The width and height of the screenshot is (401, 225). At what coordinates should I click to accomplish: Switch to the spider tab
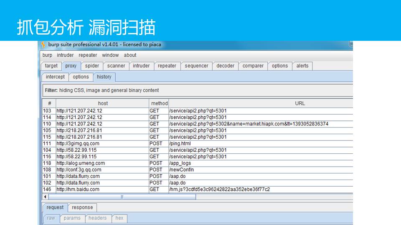[x=92, y=66]
